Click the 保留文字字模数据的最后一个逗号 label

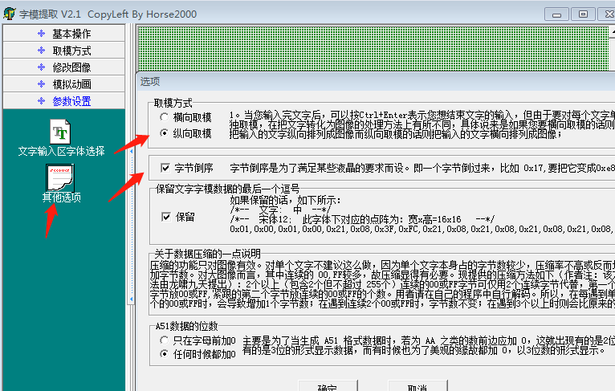click(227, 189)
